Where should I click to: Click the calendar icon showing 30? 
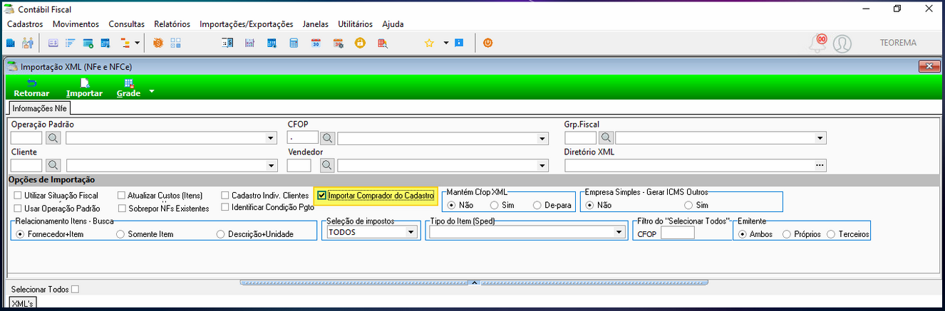[316, 43]
